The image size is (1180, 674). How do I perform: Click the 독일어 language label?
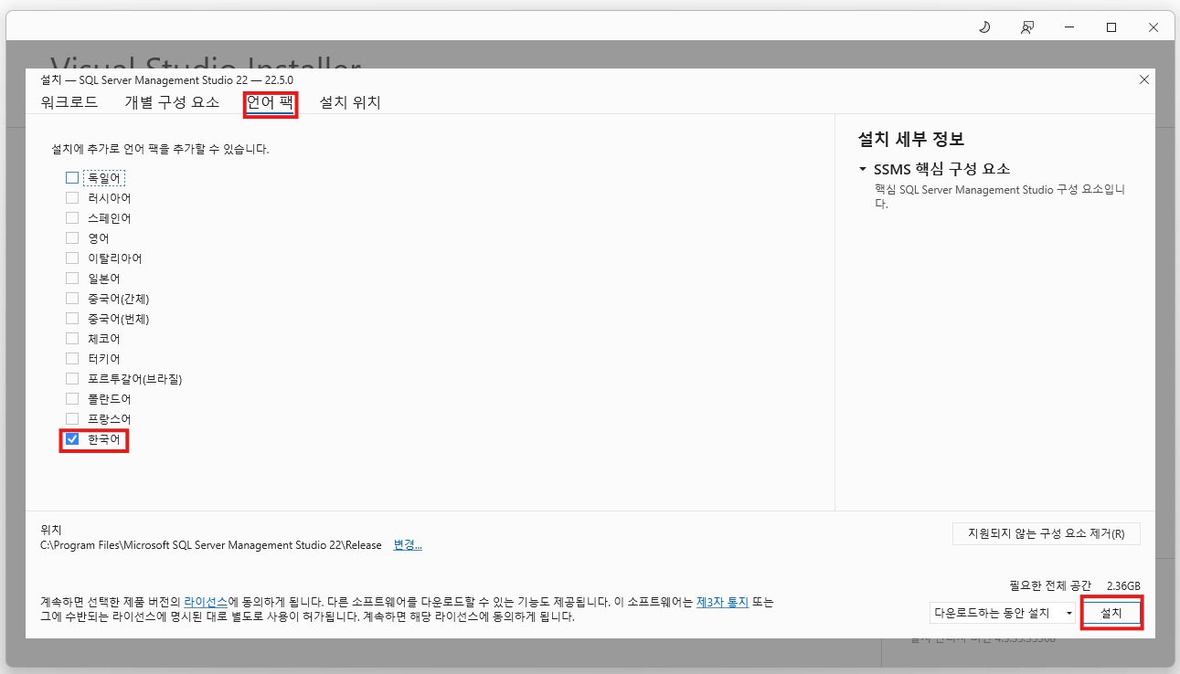[x=104, y=178]
